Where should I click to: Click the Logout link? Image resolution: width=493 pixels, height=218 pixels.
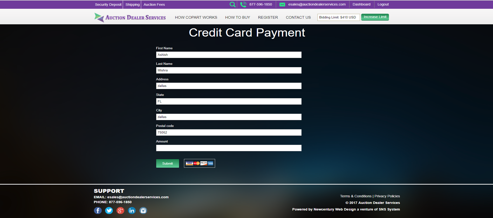[x=383, y=4]
